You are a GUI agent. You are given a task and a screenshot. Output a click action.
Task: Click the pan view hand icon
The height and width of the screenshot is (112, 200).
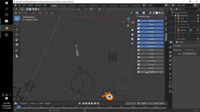(132, 35)
